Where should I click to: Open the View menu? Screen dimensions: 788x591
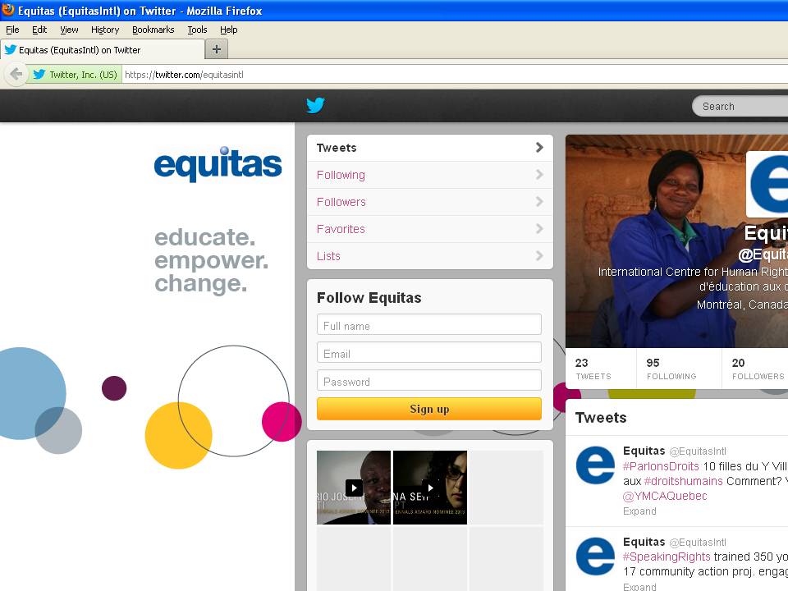(69, 30)
